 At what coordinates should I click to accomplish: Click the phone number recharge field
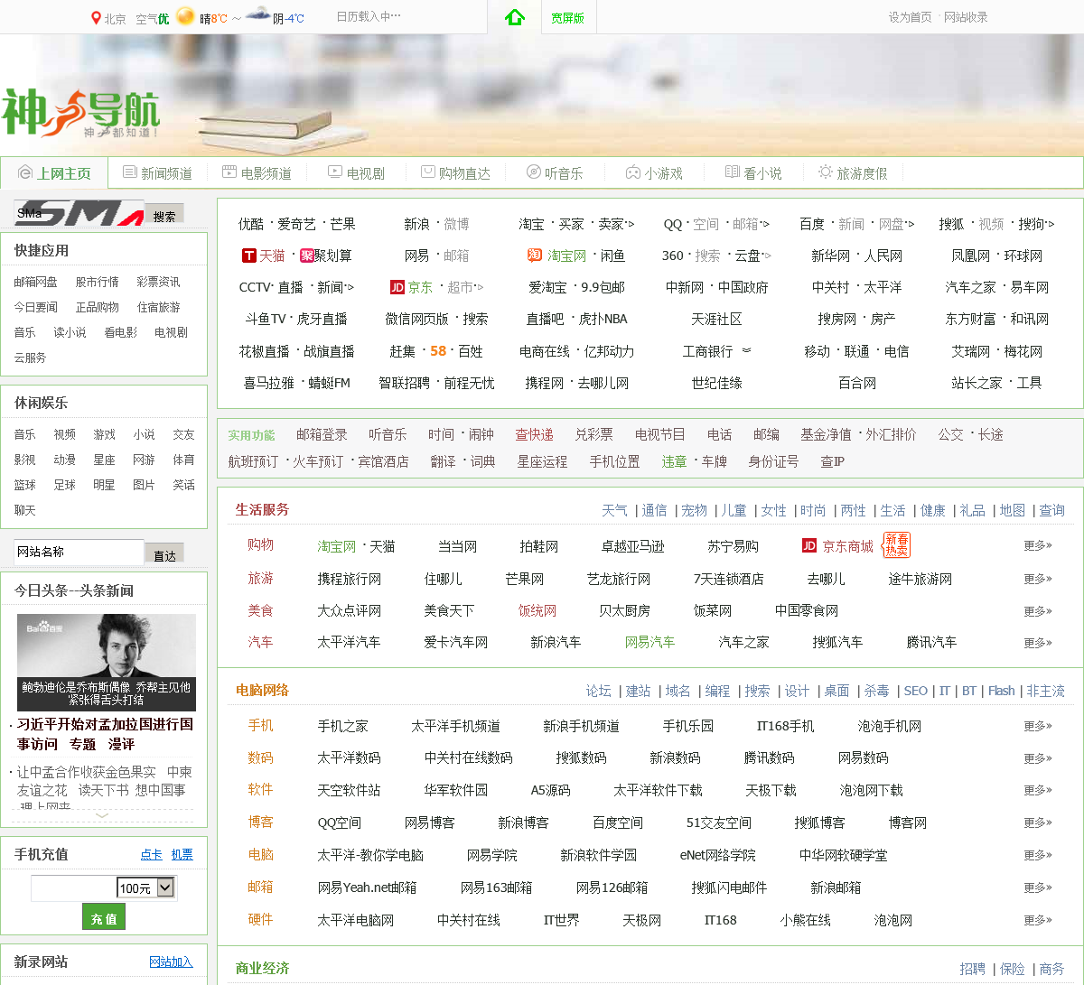tap(73, 887)
